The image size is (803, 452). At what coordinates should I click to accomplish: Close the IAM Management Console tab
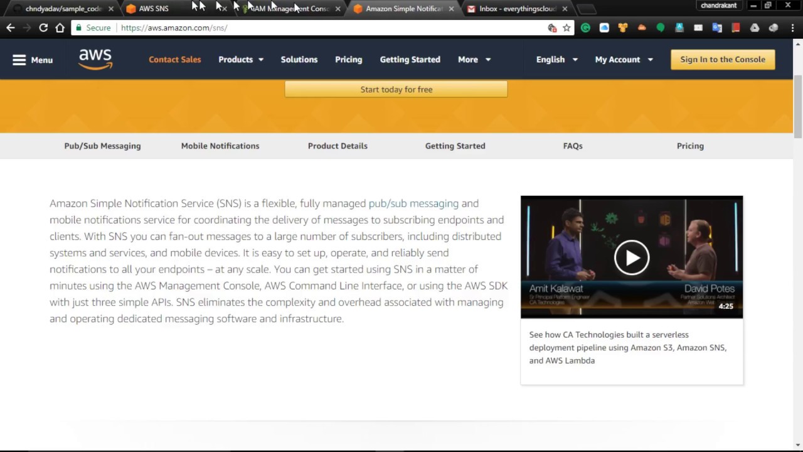coord(338,9)
